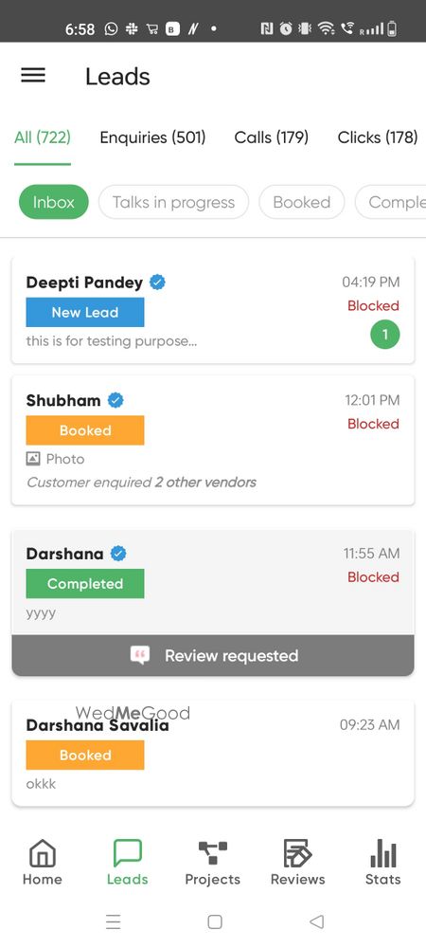
Task: Select the Talks in progress filter chip
Action: tap(173, 202)
